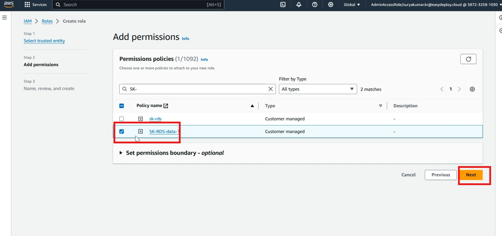Open the notifications bell
Viewport: 502px width, 236px height.
click(x=299, y=4)
